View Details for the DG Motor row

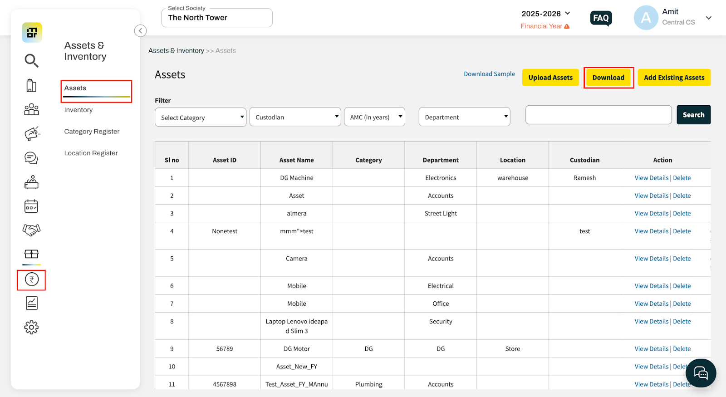coord(652,349)
